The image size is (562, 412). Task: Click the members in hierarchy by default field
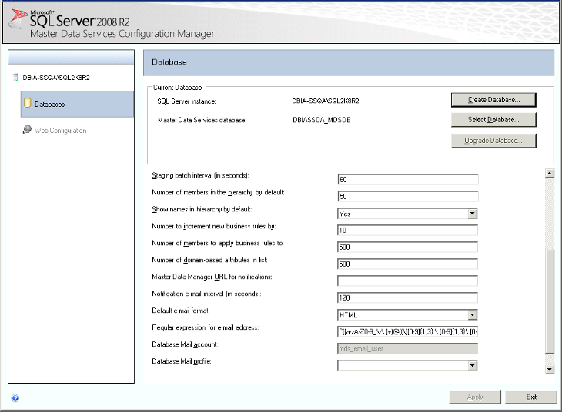(407, 197)
